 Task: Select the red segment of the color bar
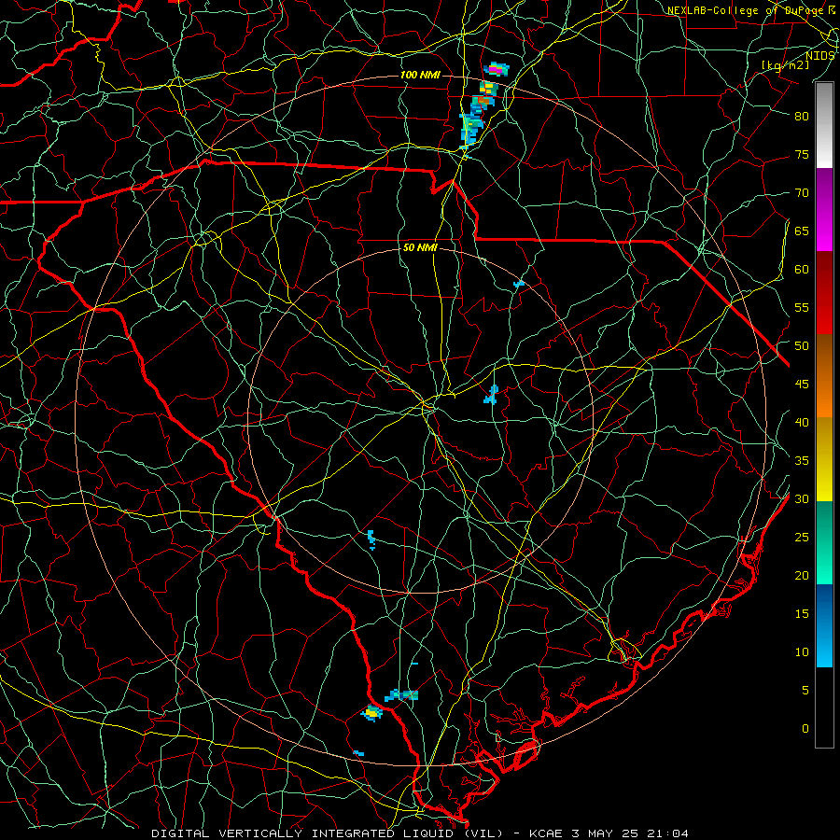point(824,293)
